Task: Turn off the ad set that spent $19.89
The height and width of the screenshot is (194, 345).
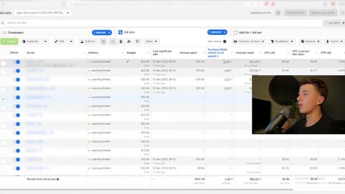Action: click(x=17, y=80)
